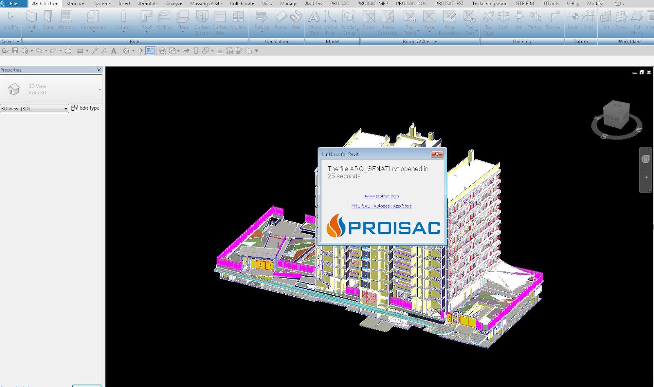
Task: Click the Undo quick access icon
Action: click(39, 51)
